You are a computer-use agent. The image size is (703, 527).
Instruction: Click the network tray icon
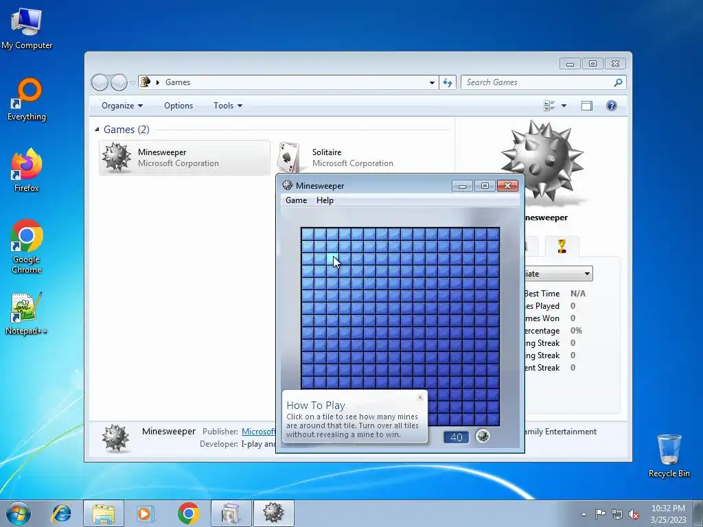click(x=617, y=514)
